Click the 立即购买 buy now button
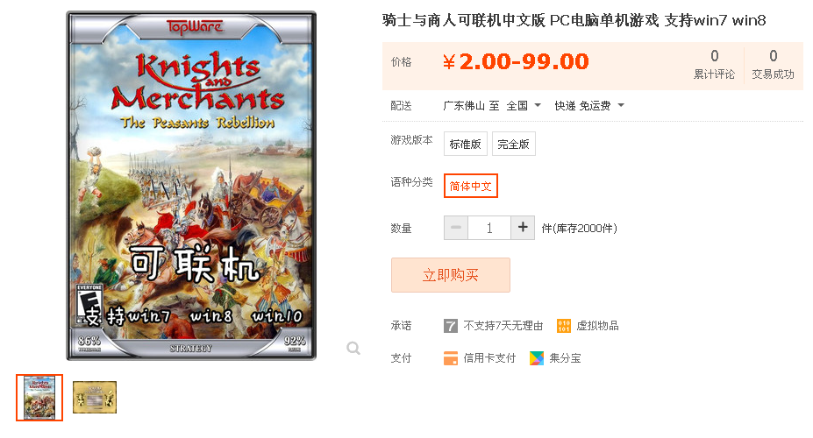 coord(451,275)
